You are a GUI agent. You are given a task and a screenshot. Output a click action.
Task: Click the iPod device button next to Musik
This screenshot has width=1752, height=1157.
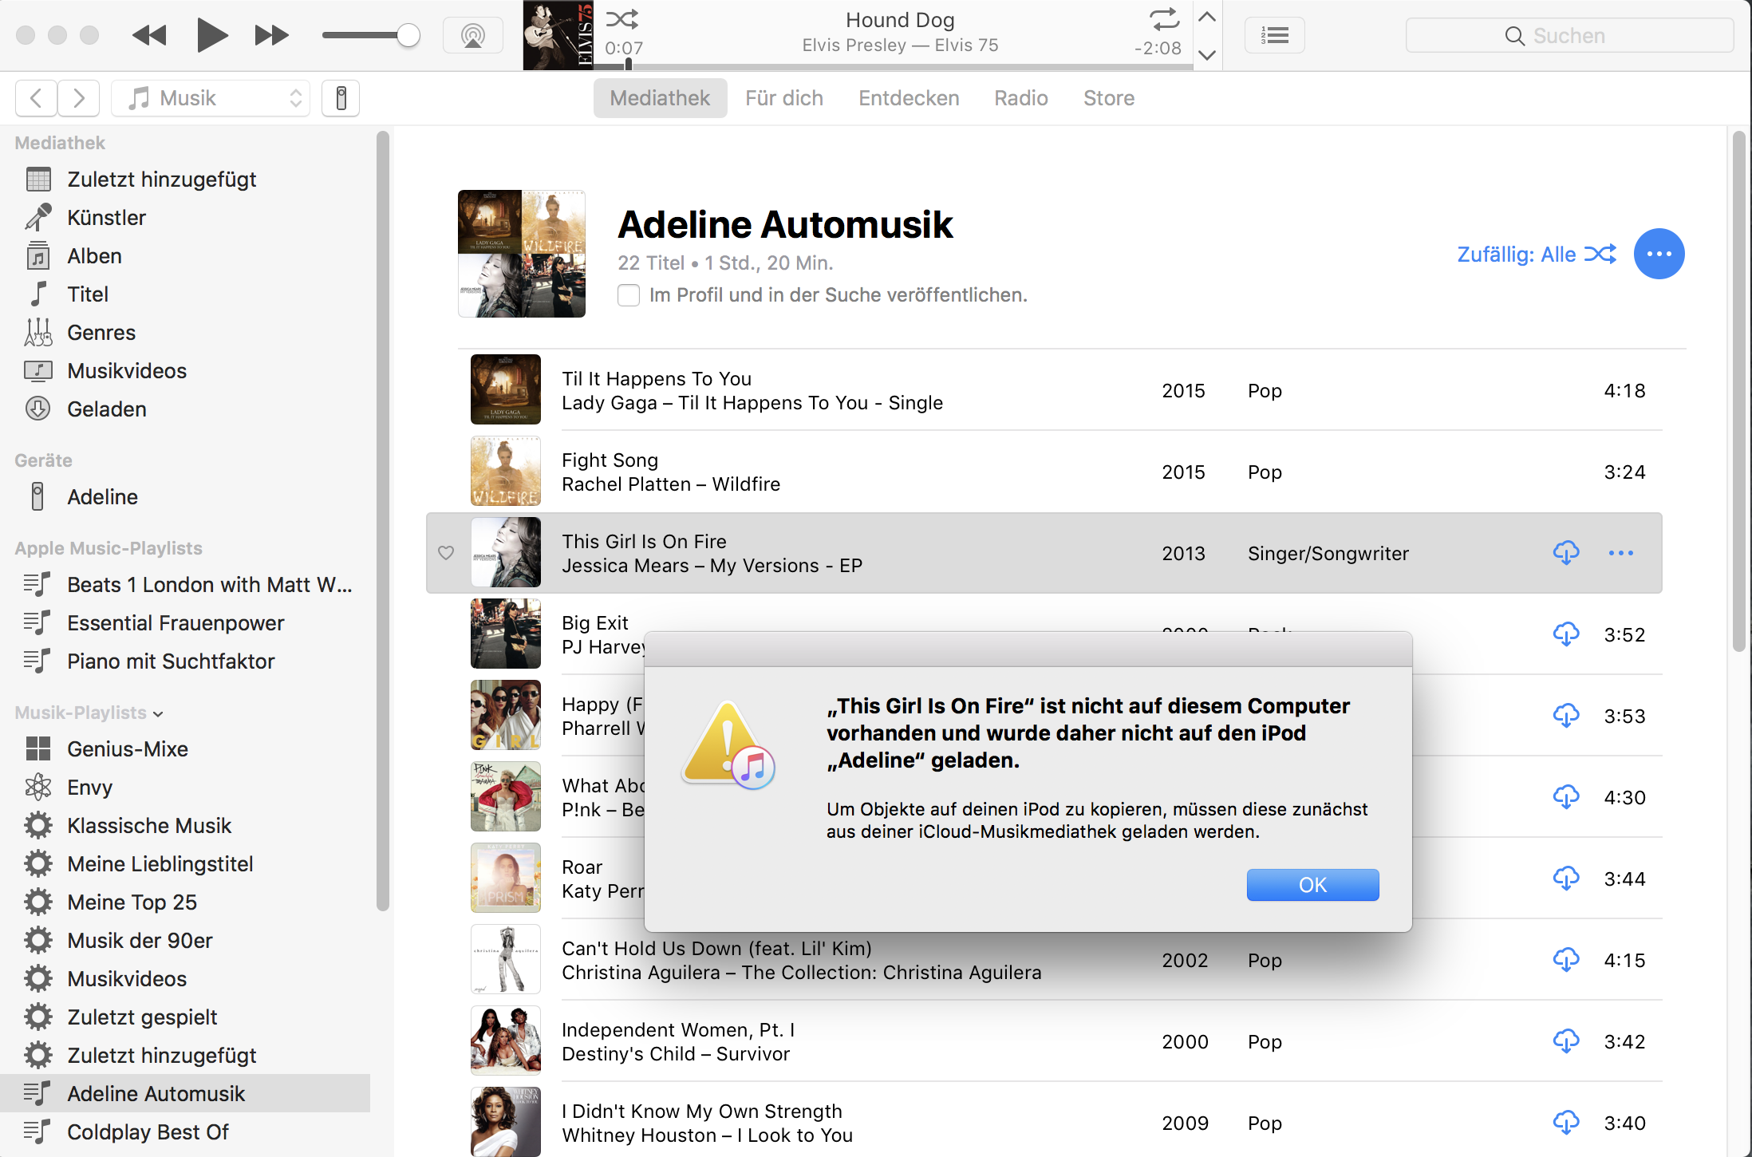coord(341,98)
